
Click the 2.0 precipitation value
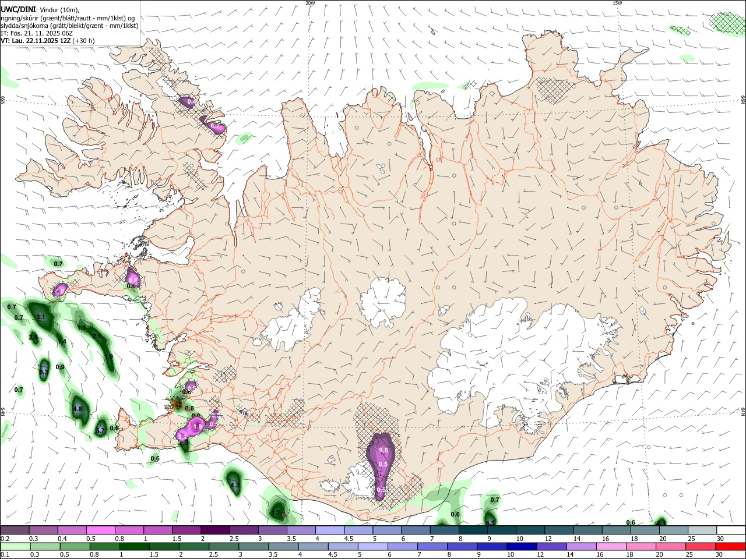(33, 337)
